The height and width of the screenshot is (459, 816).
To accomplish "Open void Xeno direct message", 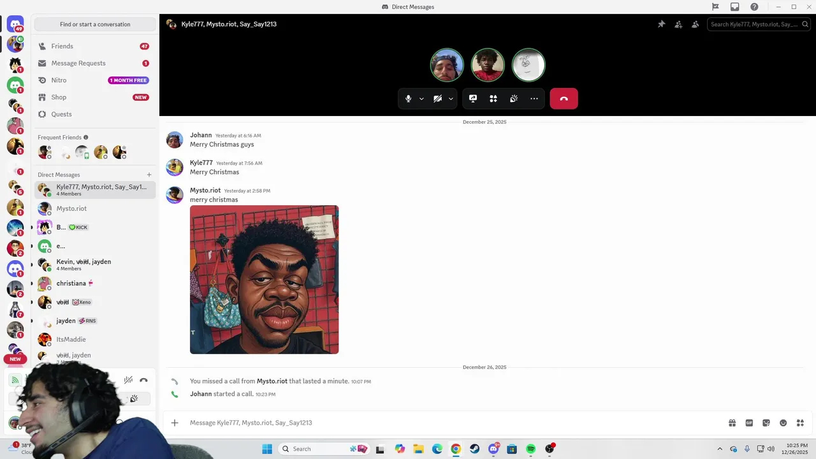I will coord(95,302).
